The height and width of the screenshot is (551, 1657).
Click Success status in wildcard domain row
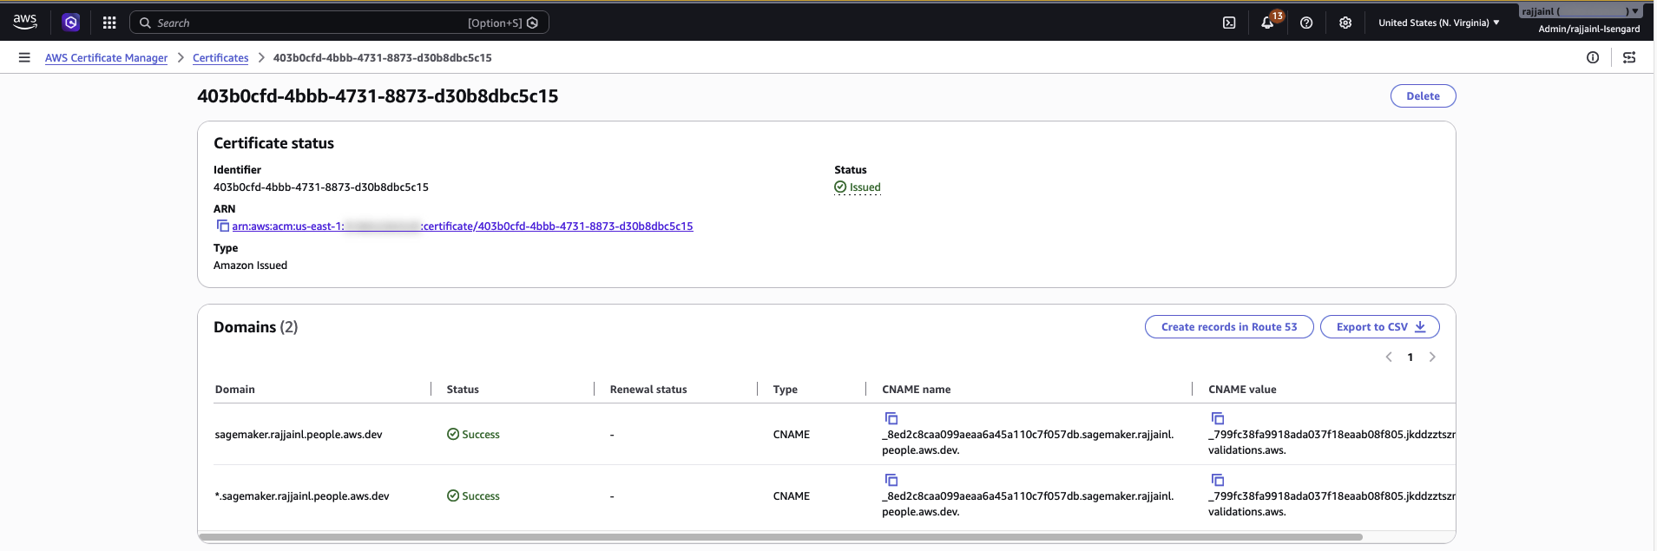click(473, 495)
